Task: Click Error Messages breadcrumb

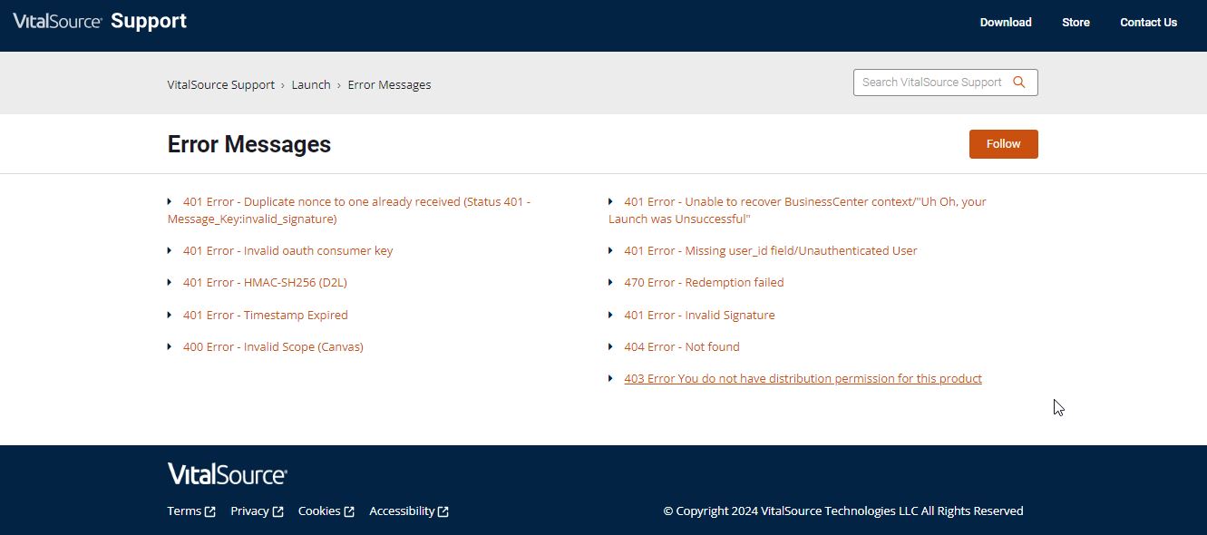Action: coord(389,84)
